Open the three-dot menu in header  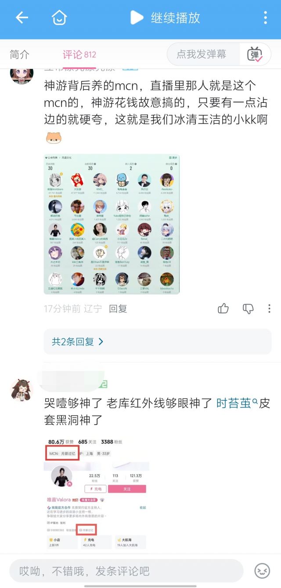coord(265,18)
